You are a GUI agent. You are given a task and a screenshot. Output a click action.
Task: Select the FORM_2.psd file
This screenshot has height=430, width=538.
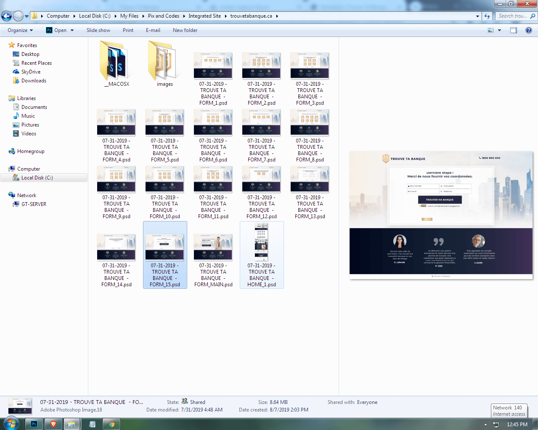262,79
